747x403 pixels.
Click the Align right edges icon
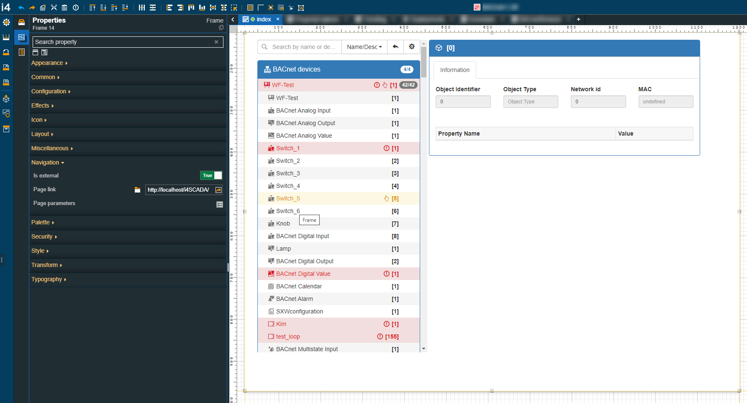[x=180, y=8]
